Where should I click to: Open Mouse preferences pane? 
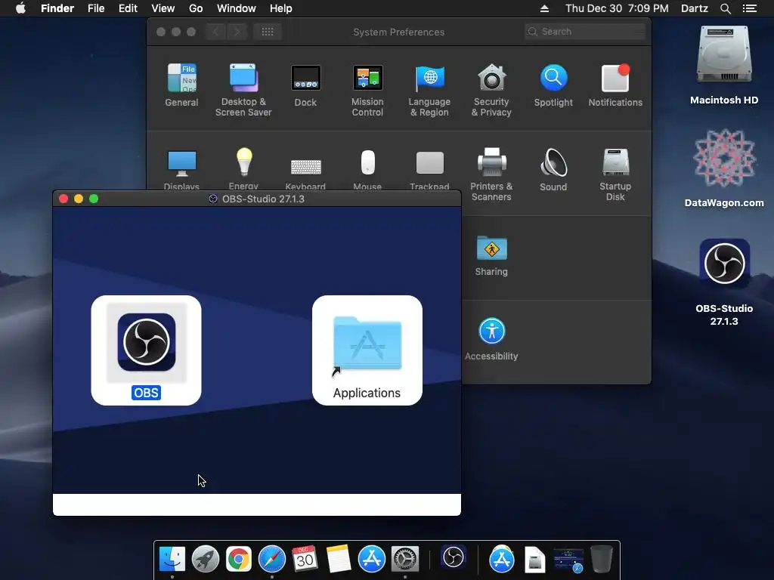[367, 168]
